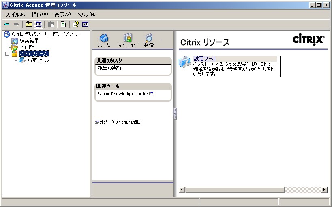The width and height of the screenshot is (332, 207).
Task: Open the マイ ビュー icon in navigation bar
Action: (x=128, y=38)
